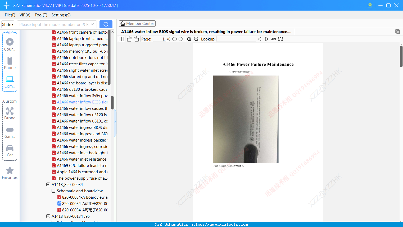Image resolution: width=403 pixels, height=227 pixels.
Task: Click the Lookup text field
Action: click(x=236, y=39)
